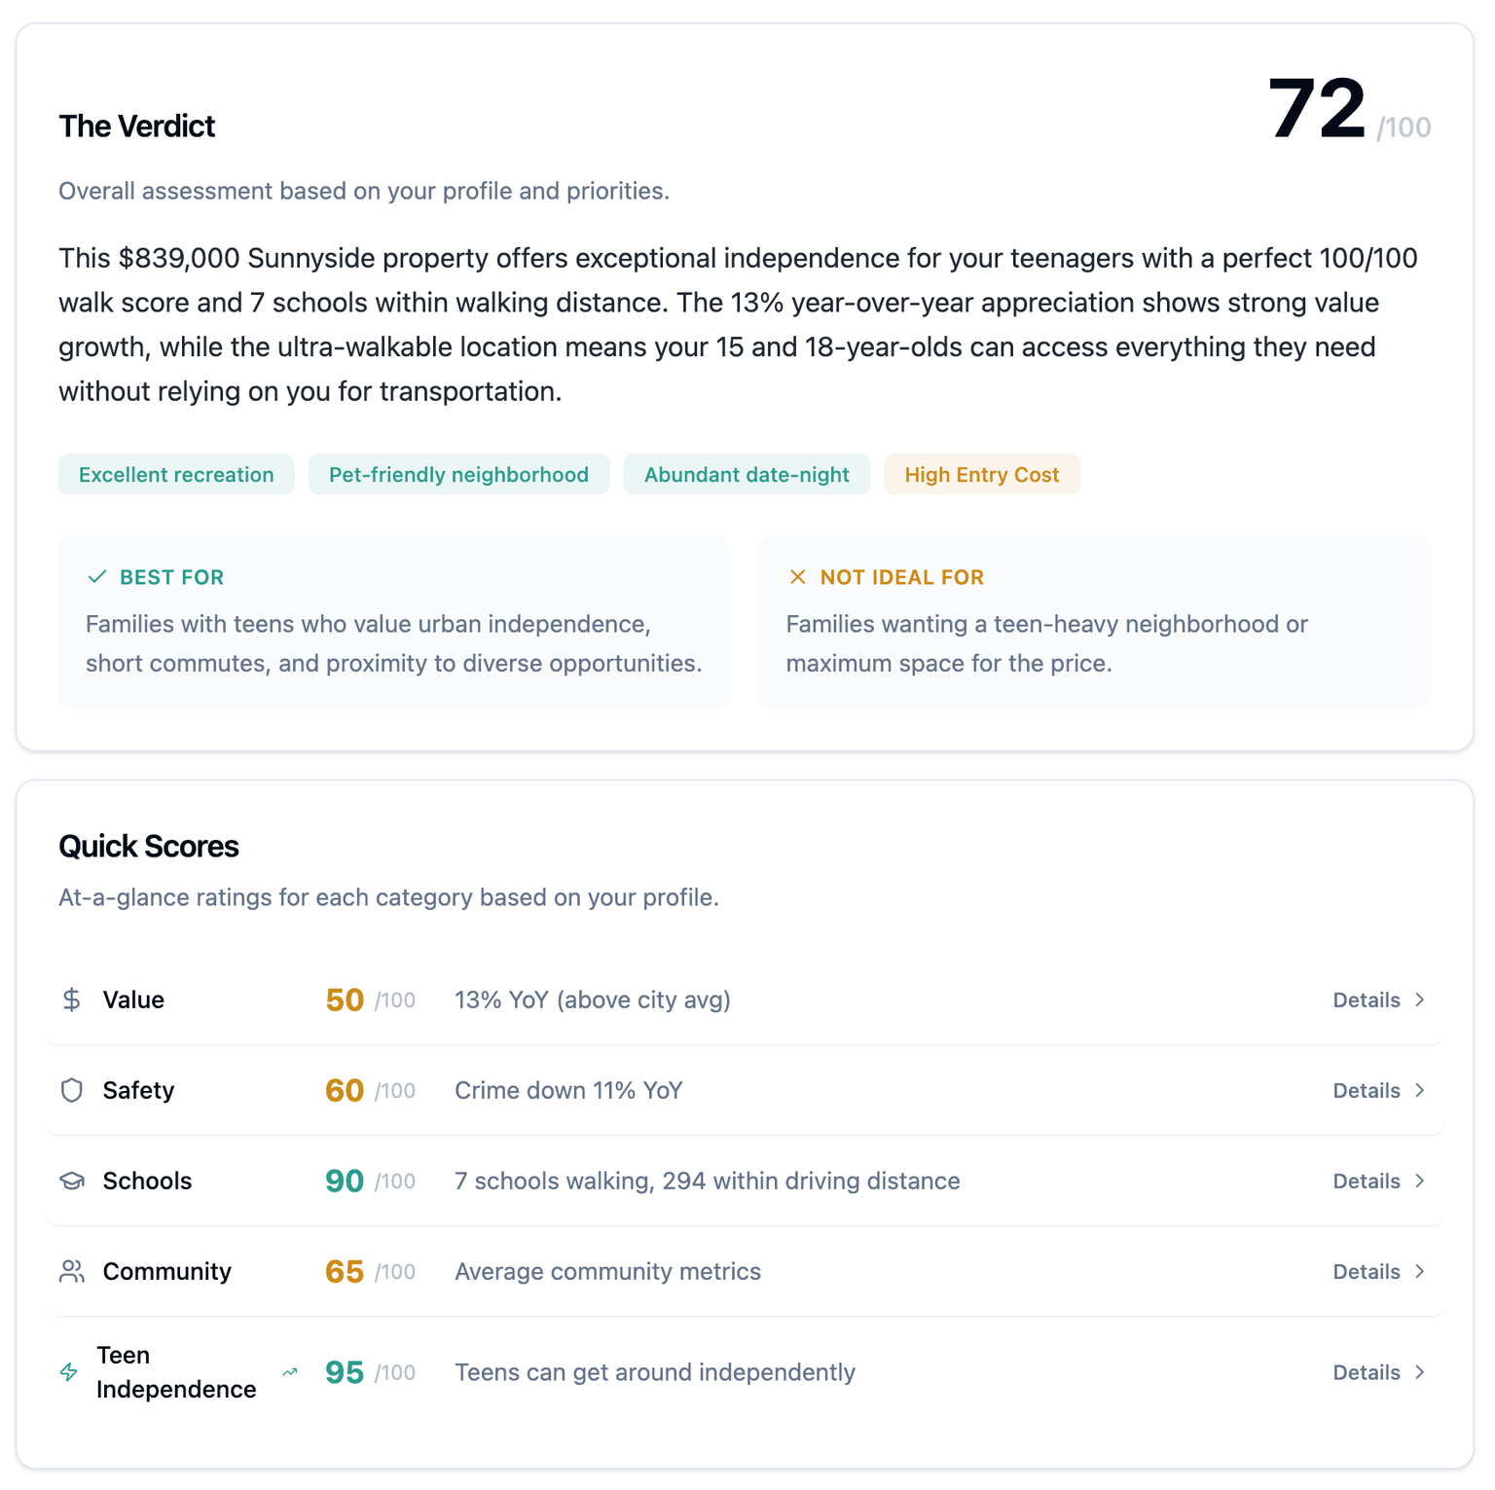Select the Pet-friendly neighborhood badge
The image size is (1495, 1490).
point(458,474)
